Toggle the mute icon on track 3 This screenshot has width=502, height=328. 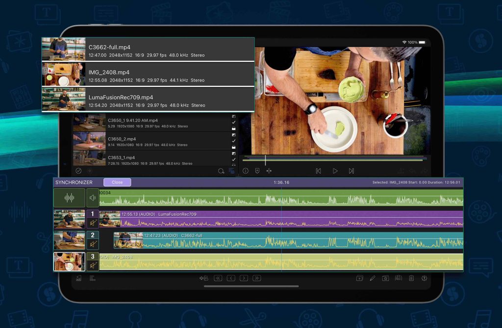93,265
